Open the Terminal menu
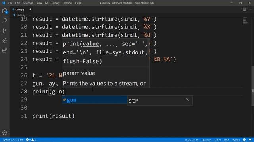 click(67, 3)
